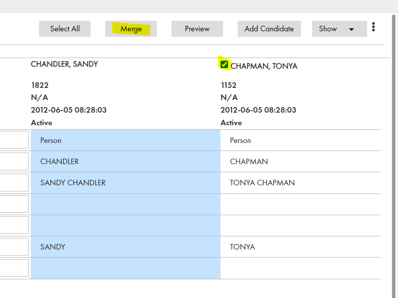398x298 pixels.
Task: Click the Person cell under CHAPMAN
Action: point(300,140)
